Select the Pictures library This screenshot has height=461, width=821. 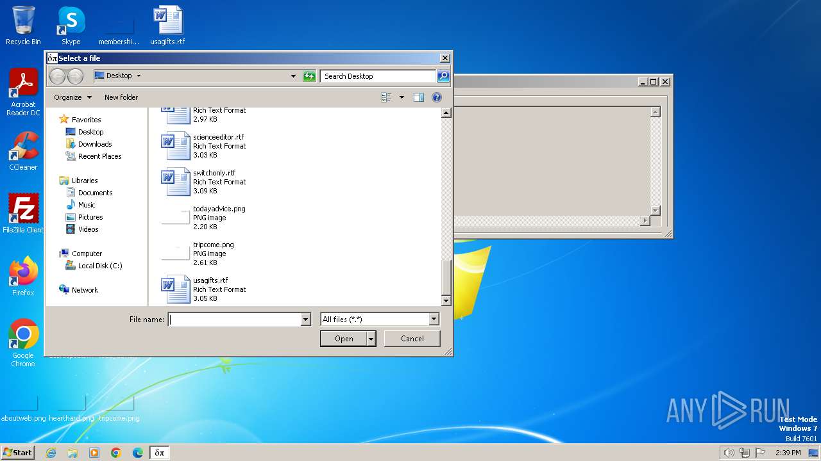click(x=90, y=217)
